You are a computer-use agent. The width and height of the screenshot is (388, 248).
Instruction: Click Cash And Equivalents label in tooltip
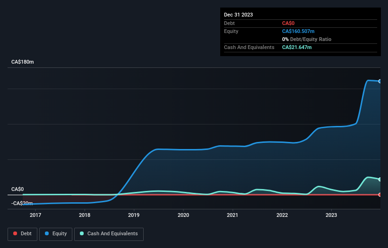[249, 47]
